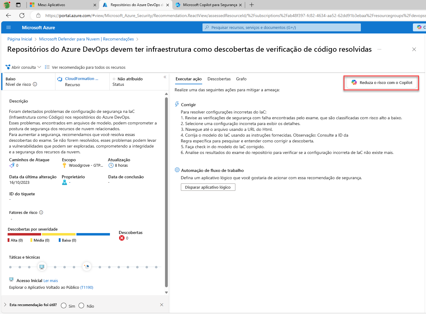Reload the page with the refresh icon
426x314 pixels.
tap(22, 16)
